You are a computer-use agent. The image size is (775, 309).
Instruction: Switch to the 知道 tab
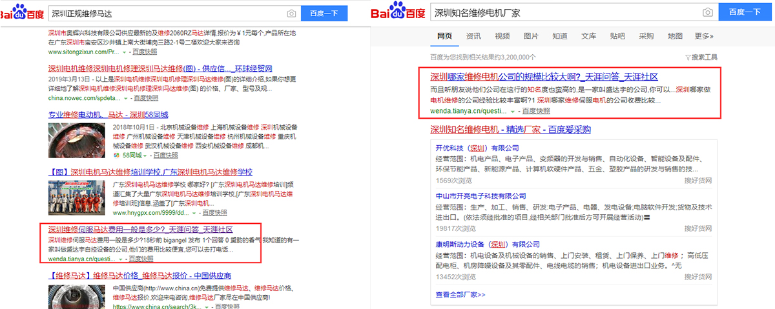[x=560, y=36]
